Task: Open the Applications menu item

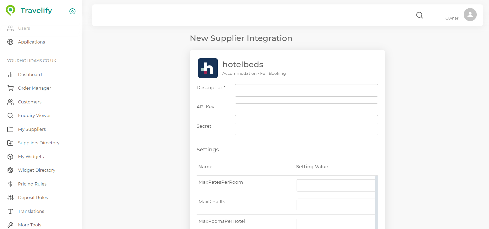Action: (x=32, y=42)
